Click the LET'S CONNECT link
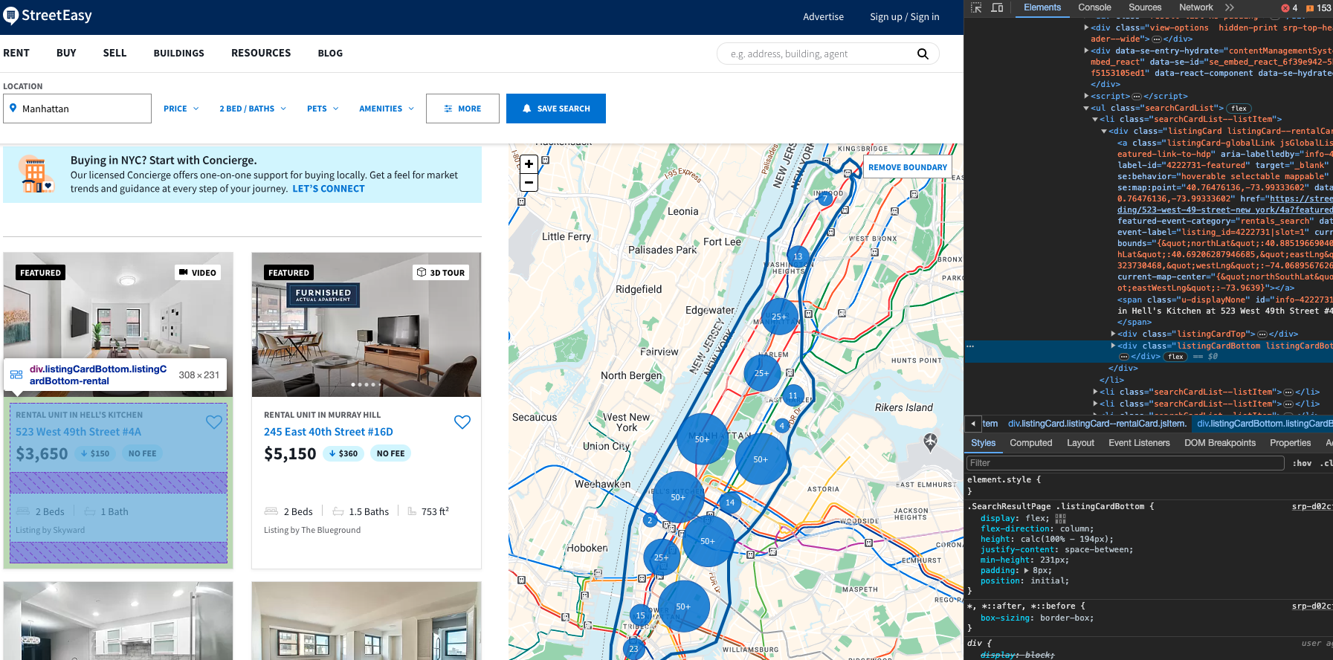1333x660 pixels. click(329, 189)
